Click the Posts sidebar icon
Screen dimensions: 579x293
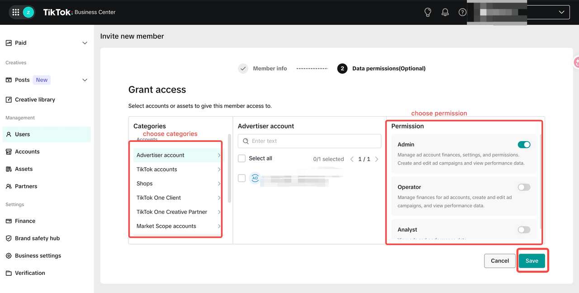9,80
